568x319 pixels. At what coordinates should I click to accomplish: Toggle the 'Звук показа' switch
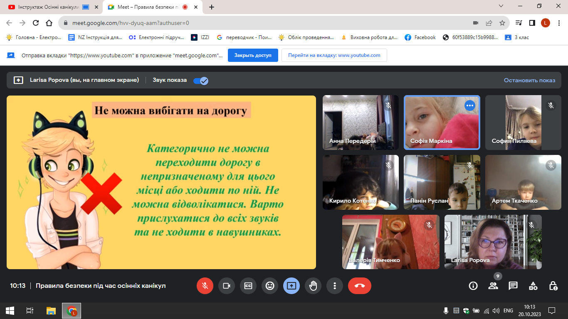(201, 81)
